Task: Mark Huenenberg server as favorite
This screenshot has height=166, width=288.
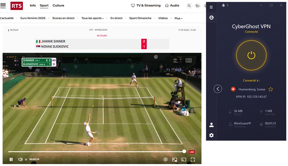Action: click(x=271, y=89)
